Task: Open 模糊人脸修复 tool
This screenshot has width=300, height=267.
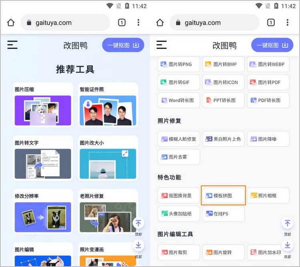Action: click(179, 139)
